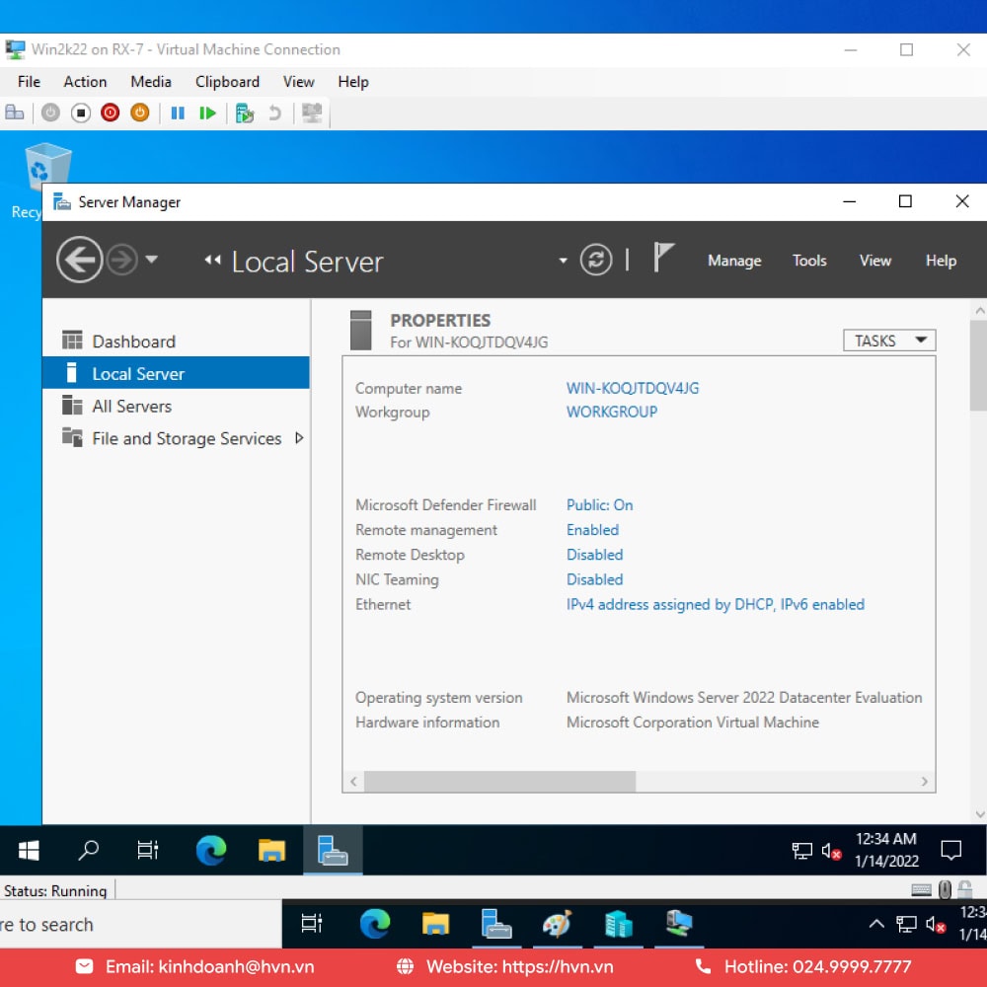
Task: Click Properties server icon beside title
Action: click(x=360, y=330)
